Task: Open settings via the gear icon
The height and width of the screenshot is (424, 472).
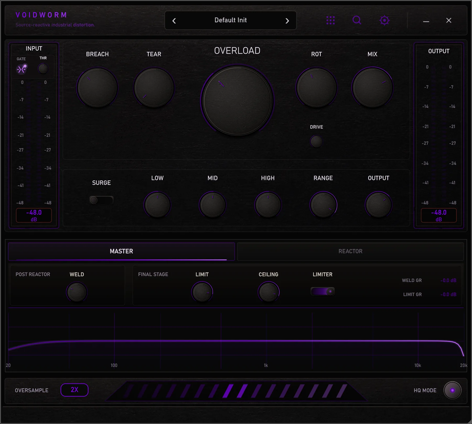Action: 384,20
